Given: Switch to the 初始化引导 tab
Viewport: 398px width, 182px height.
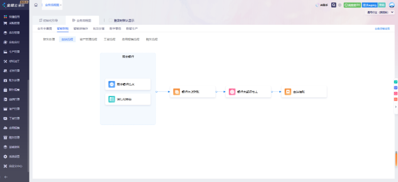Looking at the screenshot, I should 49,20.
